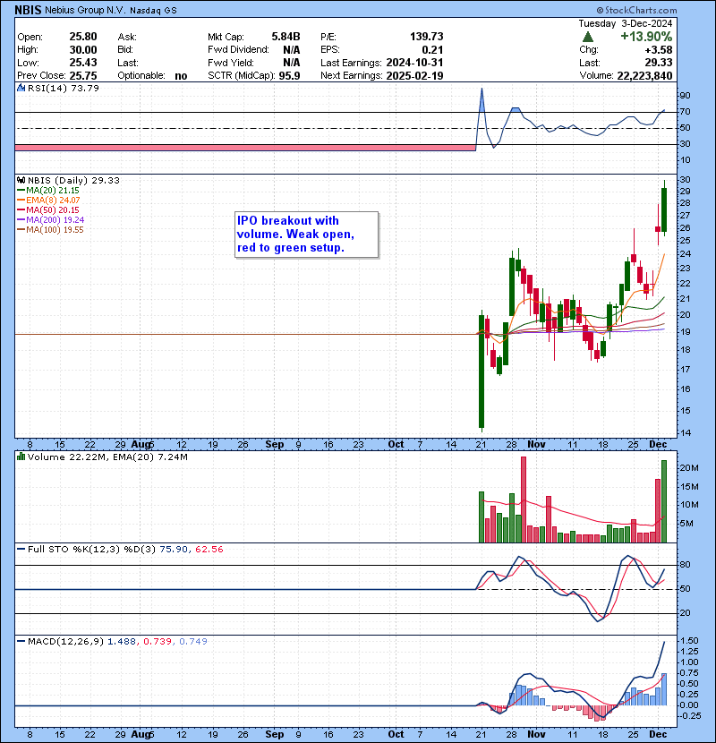Click the Prev Close value 25.75
Image resolution: width=716 pixels, height=743 pixels.
click(83, 76)
